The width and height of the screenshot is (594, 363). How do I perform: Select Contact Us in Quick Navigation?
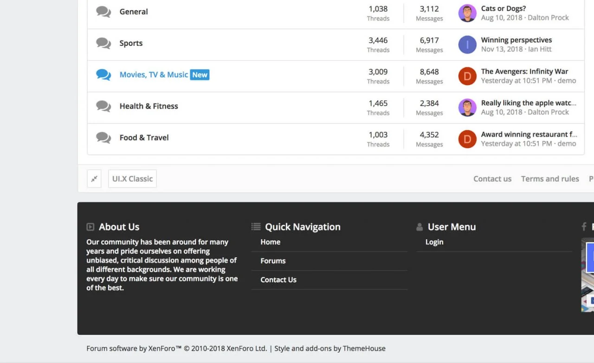click(278, 280)
